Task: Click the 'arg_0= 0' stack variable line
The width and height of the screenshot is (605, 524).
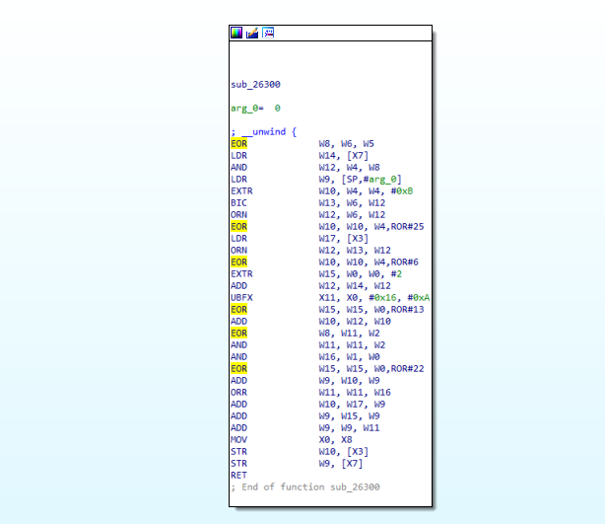Action: coord(255,109)
